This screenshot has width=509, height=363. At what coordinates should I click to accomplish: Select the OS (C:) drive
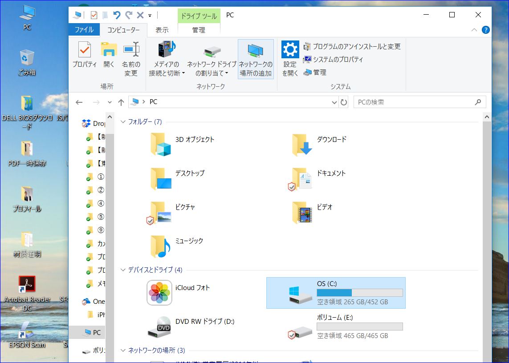[x=336, y=293]
